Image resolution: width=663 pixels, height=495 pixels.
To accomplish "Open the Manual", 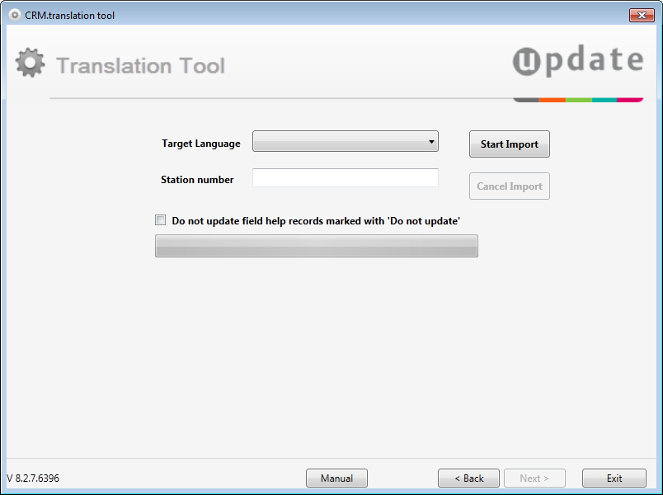I will 336,478.
